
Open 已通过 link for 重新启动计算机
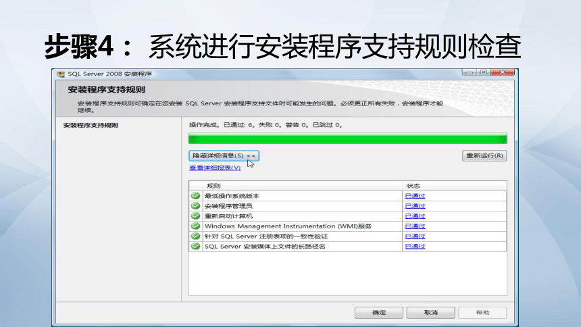(415, 216)
